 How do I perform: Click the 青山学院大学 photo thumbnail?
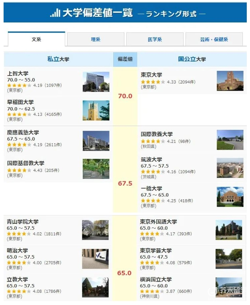tap(96, 230)
